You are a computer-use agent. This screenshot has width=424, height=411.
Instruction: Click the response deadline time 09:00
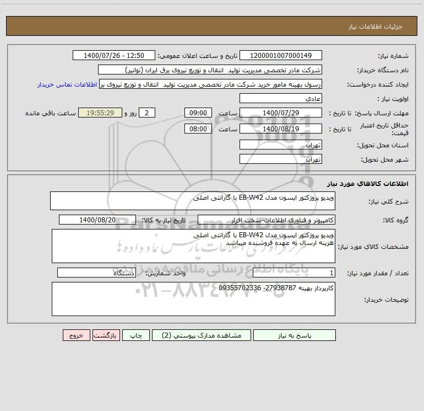(198, 113)
